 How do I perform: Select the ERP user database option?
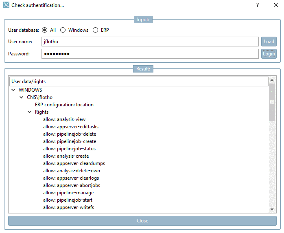[96, 30]
